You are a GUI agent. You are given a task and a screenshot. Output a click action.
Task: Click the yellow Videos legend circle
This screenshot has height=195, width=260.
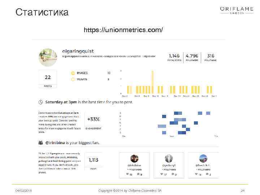pyautogui.click(x=73, y=79)
